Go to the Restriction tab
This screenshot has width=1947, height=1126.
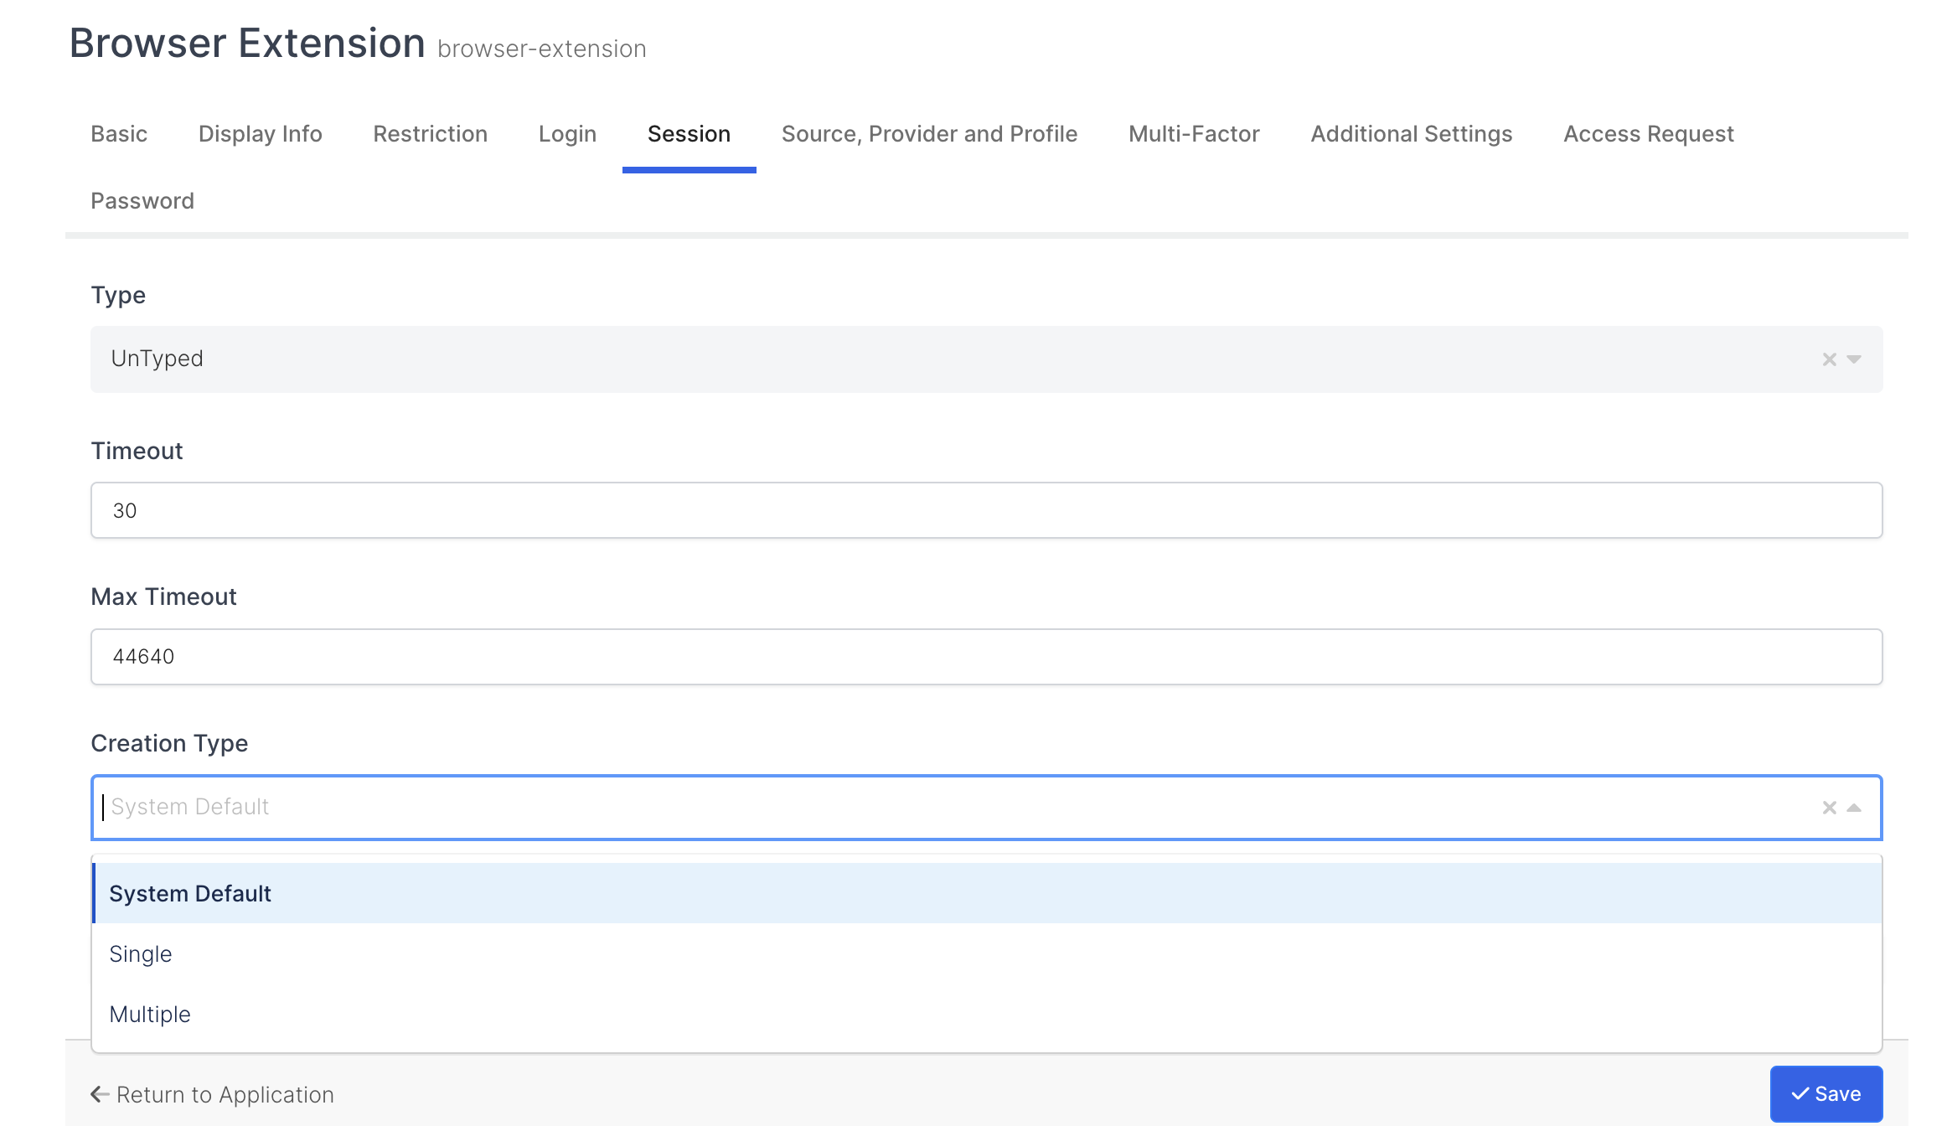[x=430, y=134]
